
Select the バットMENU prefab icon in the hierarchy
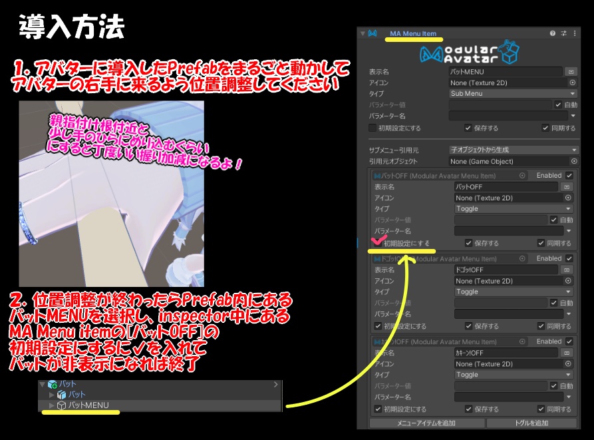point(61,405)
